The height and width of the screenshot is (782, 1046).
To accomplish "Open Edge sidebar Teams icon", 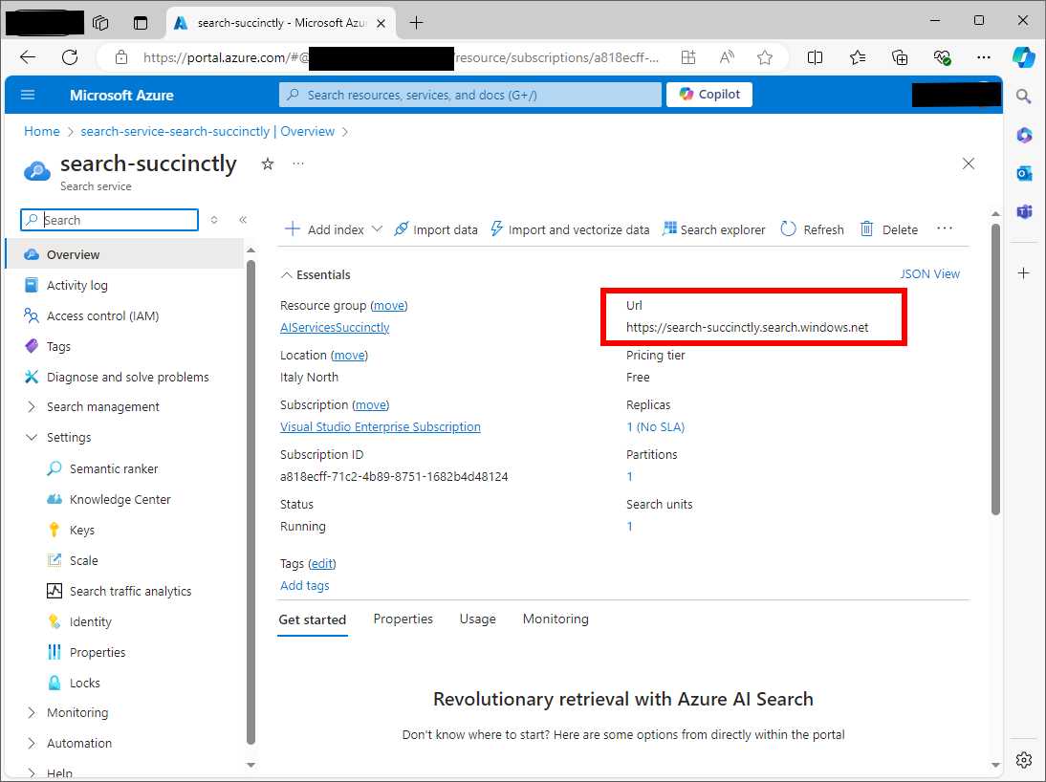I will [x=1024, y=211].
